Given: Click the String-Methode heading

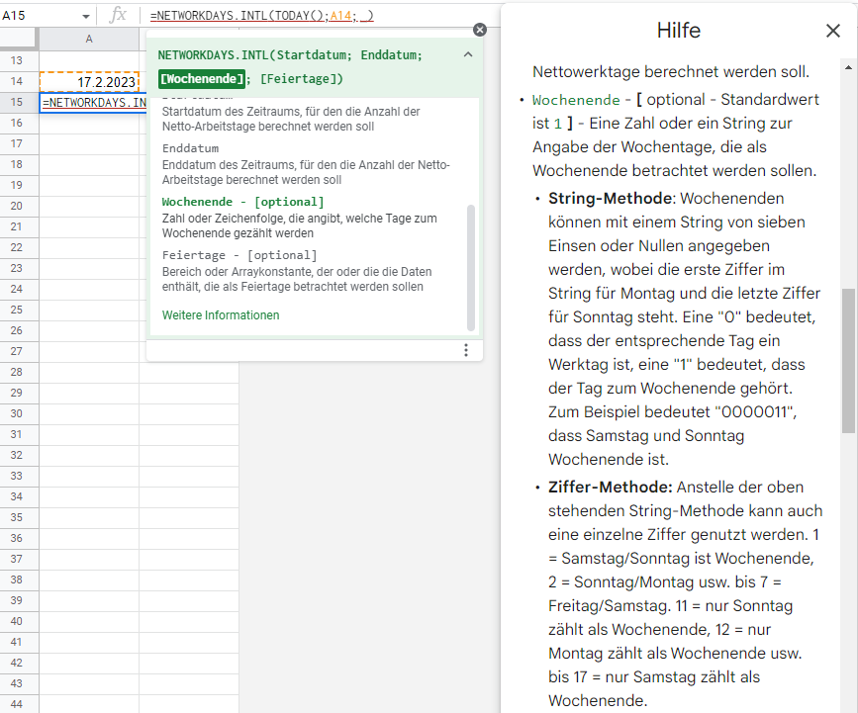Looking at the screenshot, I should click(x=611, y=198).
